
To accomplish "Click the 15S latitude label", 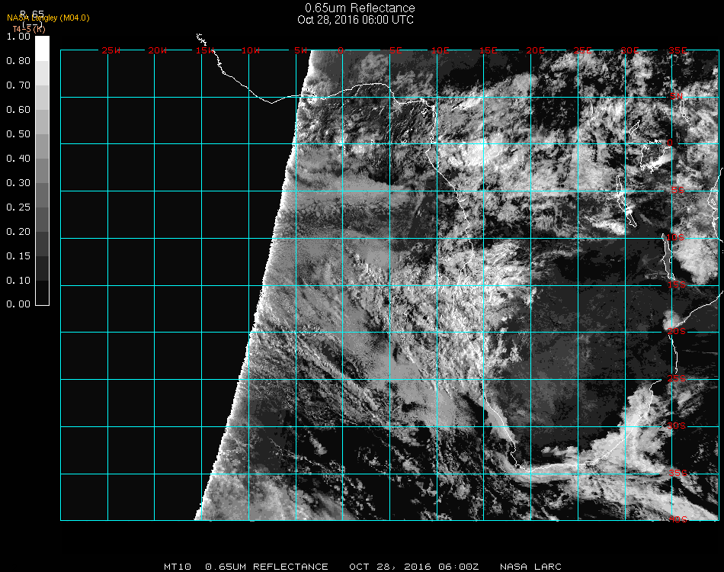I will click(x=677, y=284).
